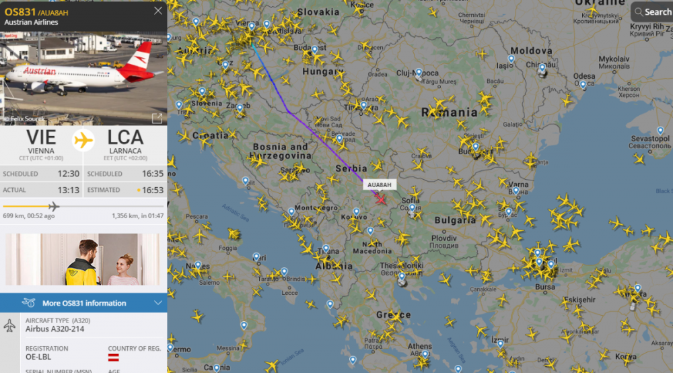The height and width of the screenshot is (373, 673).
Task: Click the Austria flag under Country of Reg.
Action: pyautogui.click(x=113, y=358)
